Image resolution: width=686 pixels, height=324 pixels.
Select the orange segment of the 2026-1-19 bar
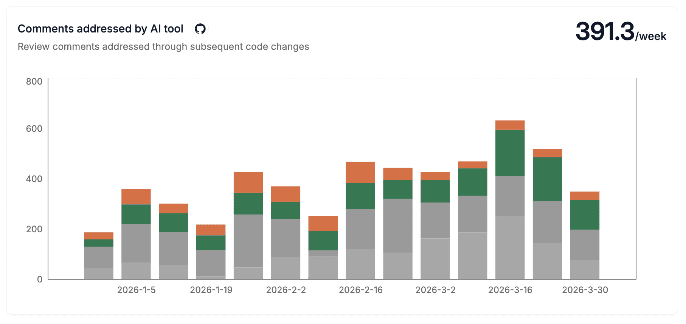click(x=211, y=230)
